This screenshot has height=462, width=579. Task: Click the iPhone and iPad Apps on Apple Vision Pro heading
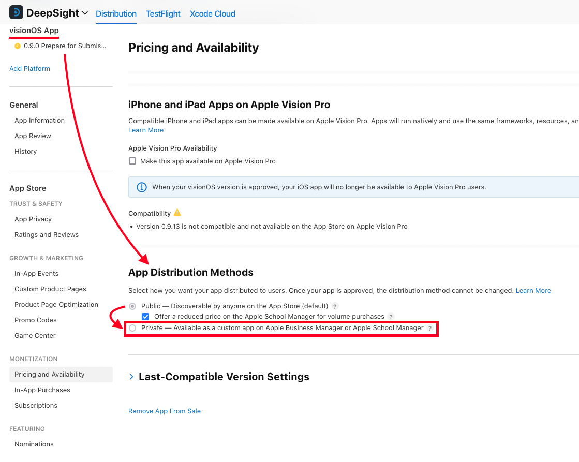229,105
